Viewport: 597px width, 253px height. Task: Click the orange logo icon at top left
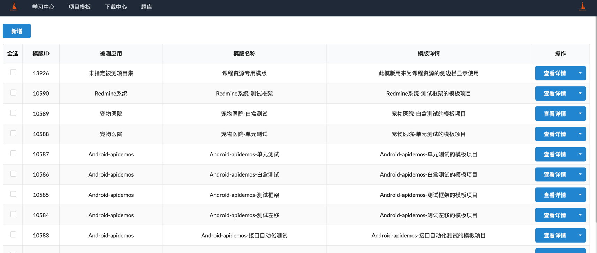pyautogui.click(x=14, y=7)
